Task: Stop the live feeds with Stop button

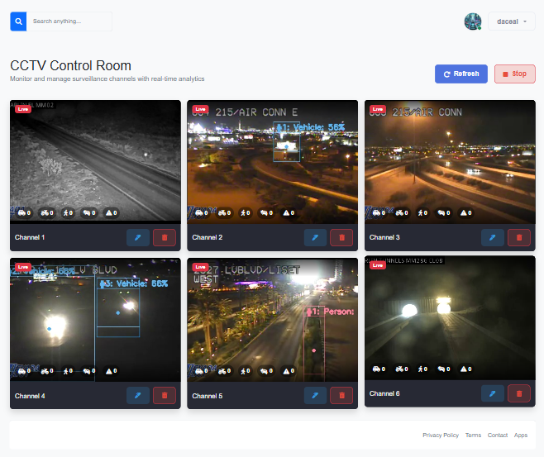Action: (514, 74)
